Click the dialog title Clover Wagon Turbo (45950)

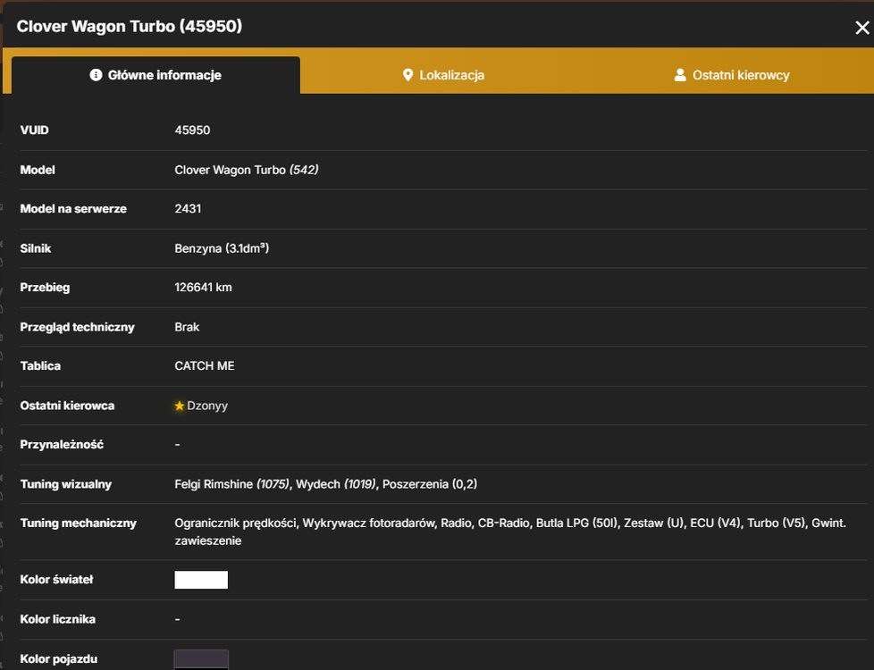click(130, 26)
